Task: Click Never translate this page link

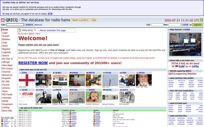Action: (53, 30)
